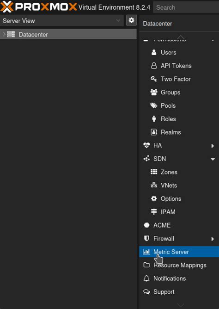Click the Pools tags icon
The width and height of the screenshot is (219, 309).
(x=154, y=105)
